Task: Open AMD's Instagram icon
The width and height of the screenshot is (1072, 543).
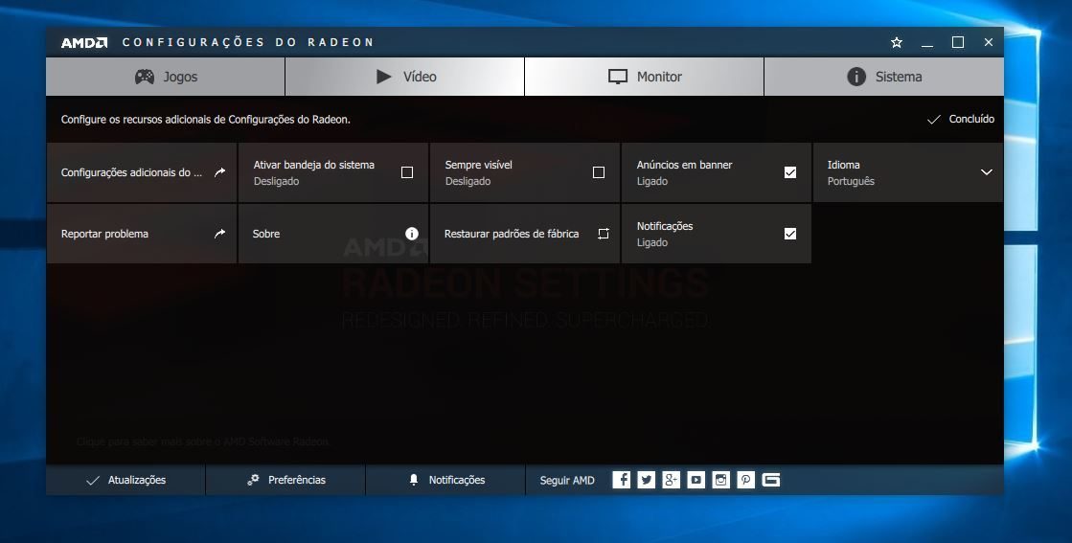Action: click(721, 480)
